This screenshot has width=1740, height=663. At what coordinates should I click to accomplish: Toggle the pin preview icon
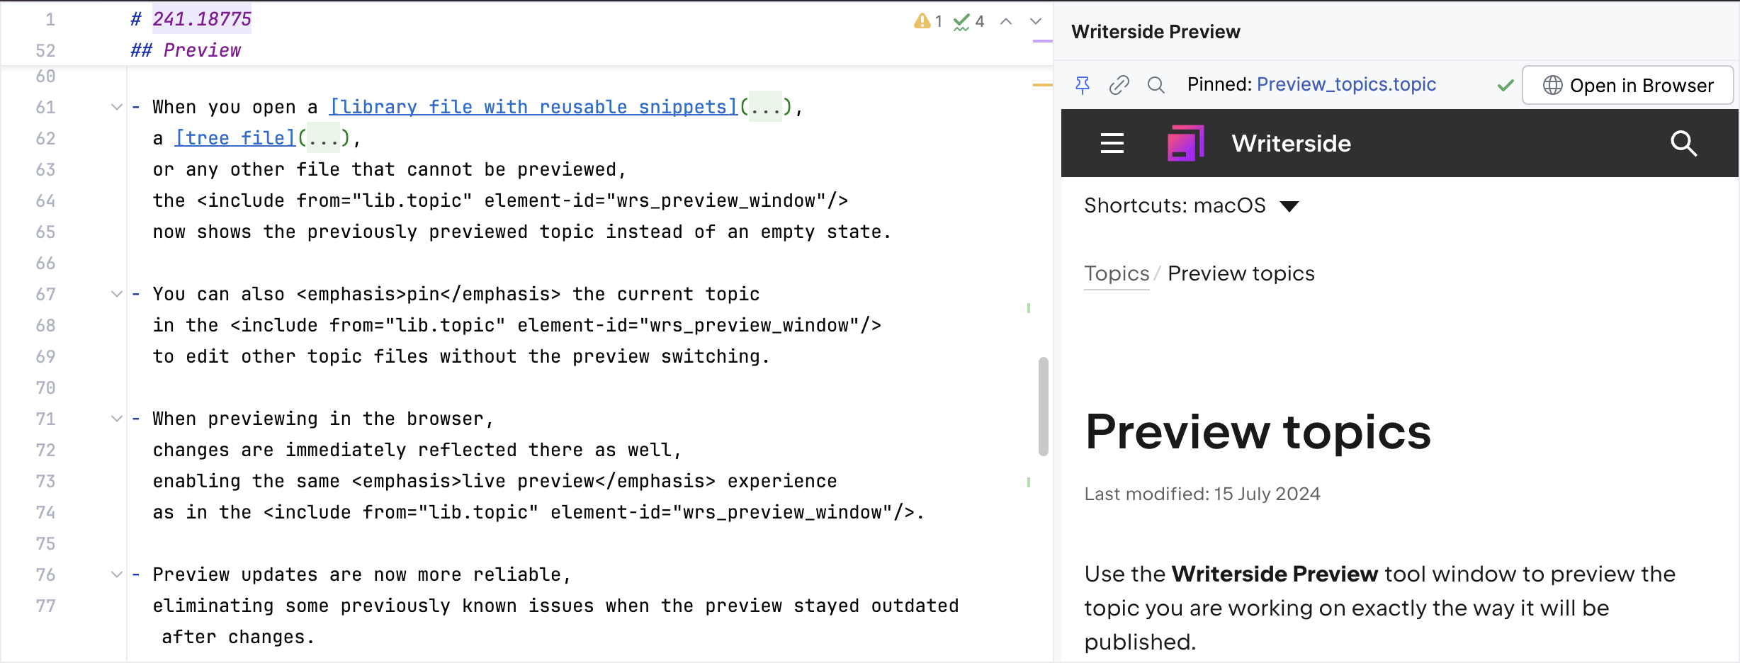point(1083,85)
